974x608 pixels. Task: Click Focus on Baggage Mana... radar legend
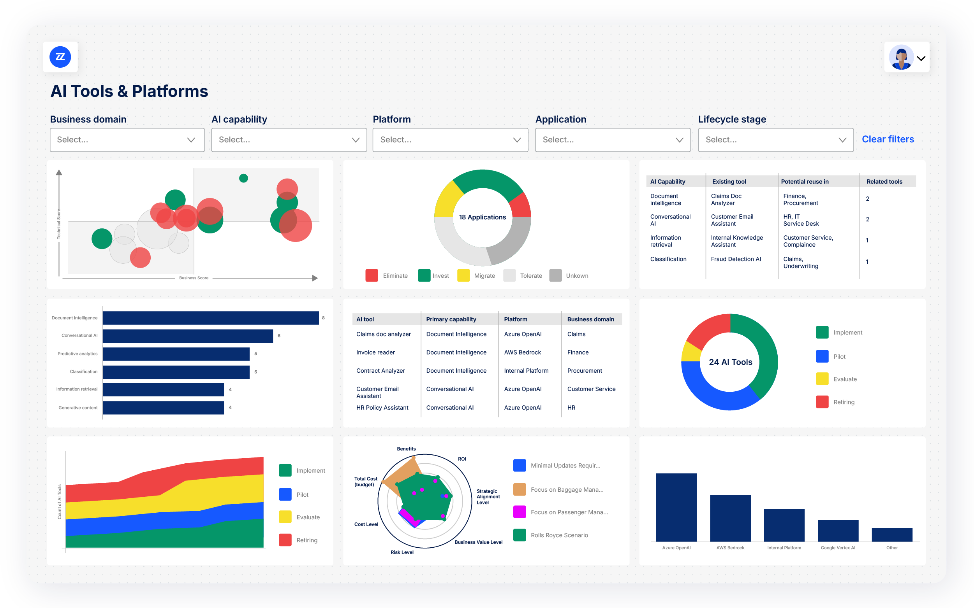tap(558, 489)
